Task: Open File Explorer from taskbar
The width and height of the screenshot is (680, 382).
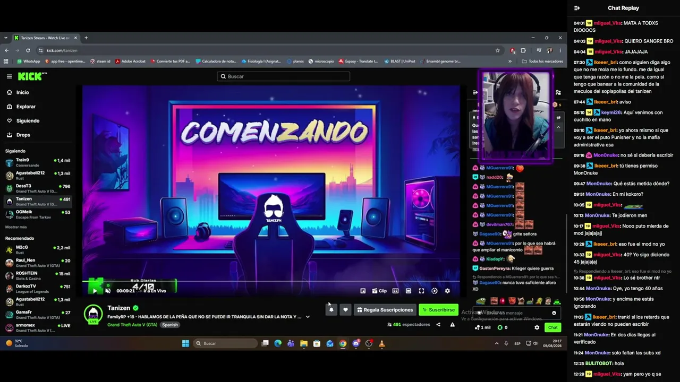Action: click(x=304, y=343)
